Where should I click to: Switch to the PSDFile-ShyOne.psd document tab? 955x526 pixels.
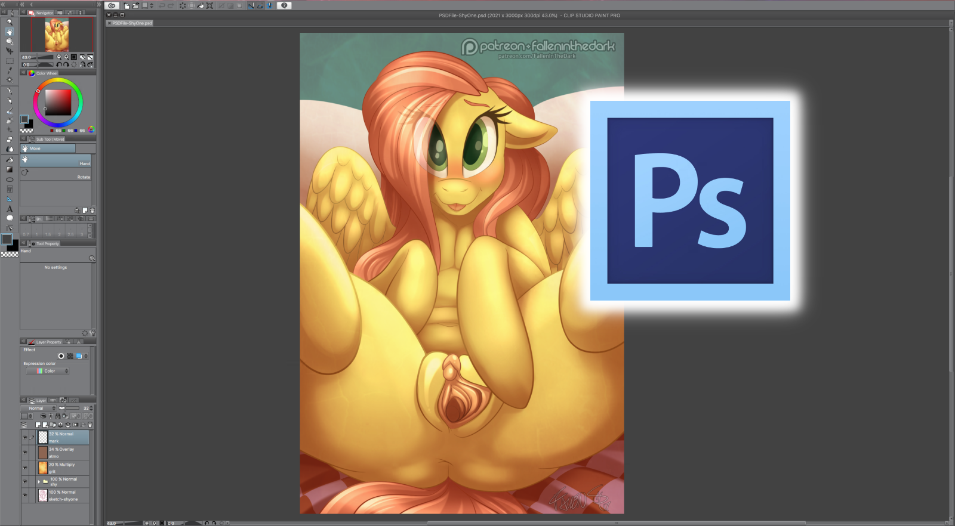[130, 23]
